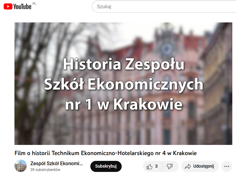Viewport: 236px width, 175px height.
Task: Click the 'Historia Zespołu' caption in video
Action: (124, 64)
